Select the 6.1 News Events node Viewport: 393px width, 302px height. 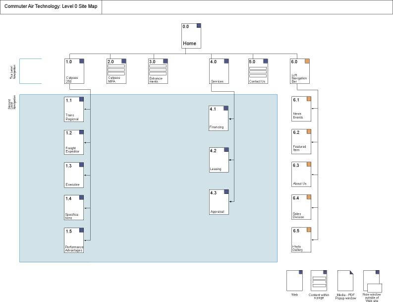click(301, 109)
